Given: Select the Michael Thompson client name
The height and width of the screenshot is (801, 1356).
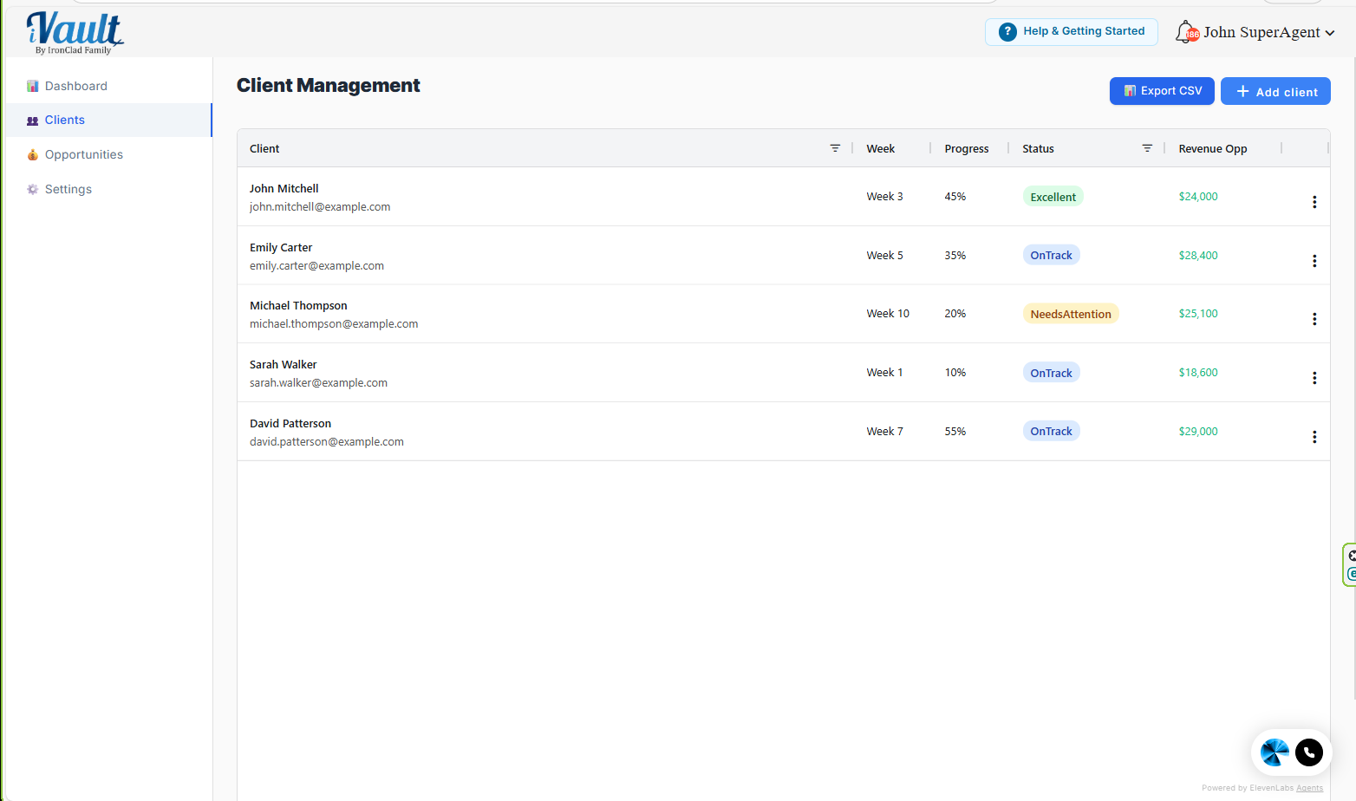Looking at the screenshot, I should coord(298,305).
